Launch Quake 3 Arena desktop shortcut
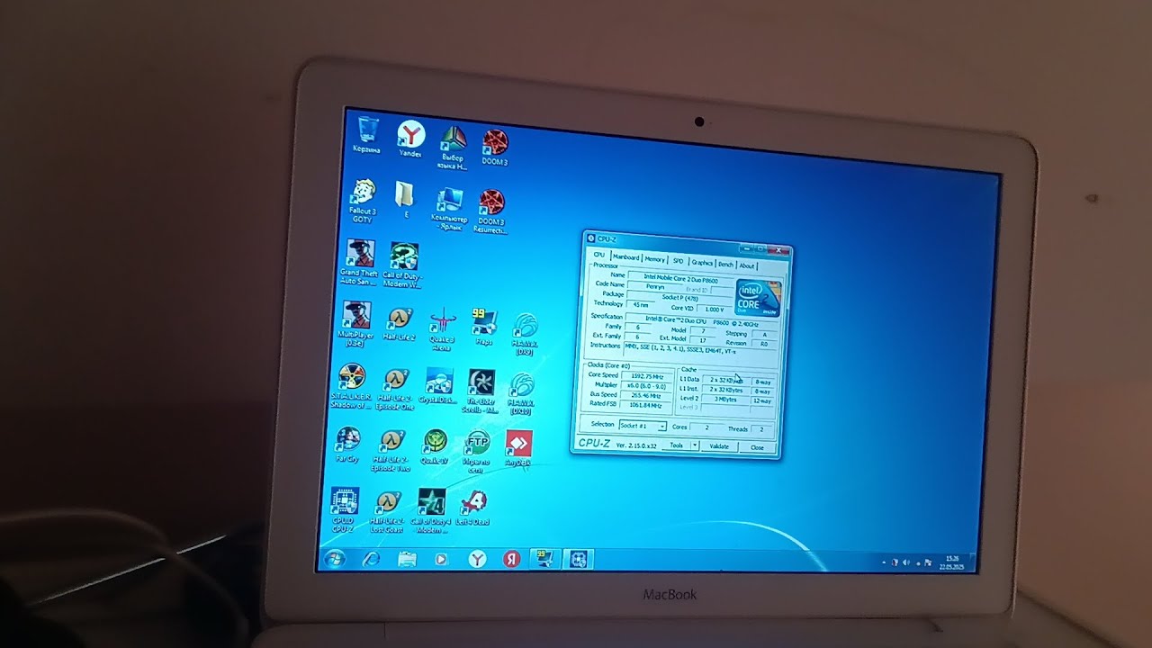This screenshot has height=648, width=1152. (441, 329)
